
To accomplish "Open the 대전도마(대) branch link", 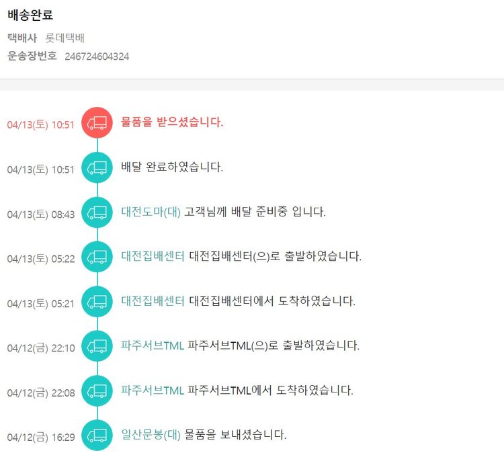I will pos(151,212).
